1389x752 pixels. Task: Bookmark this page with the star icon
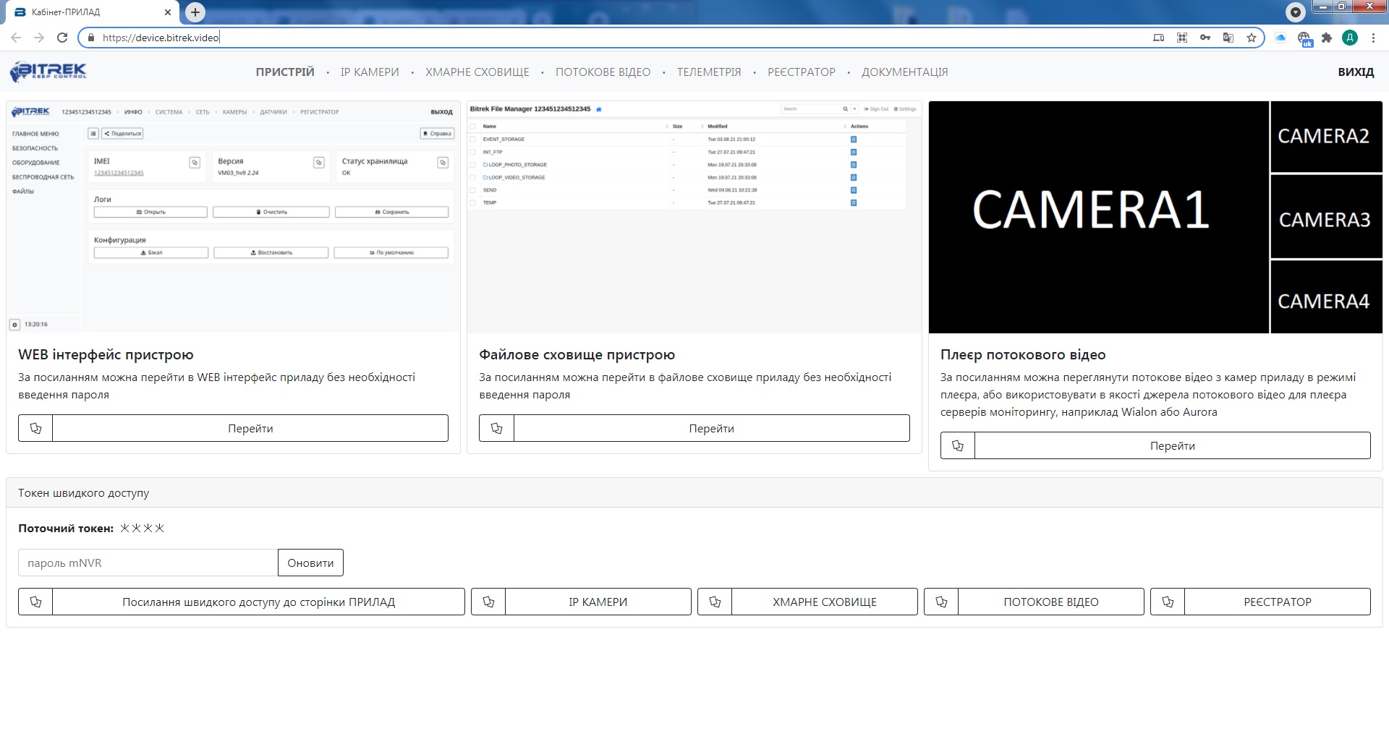point(1251,38)
